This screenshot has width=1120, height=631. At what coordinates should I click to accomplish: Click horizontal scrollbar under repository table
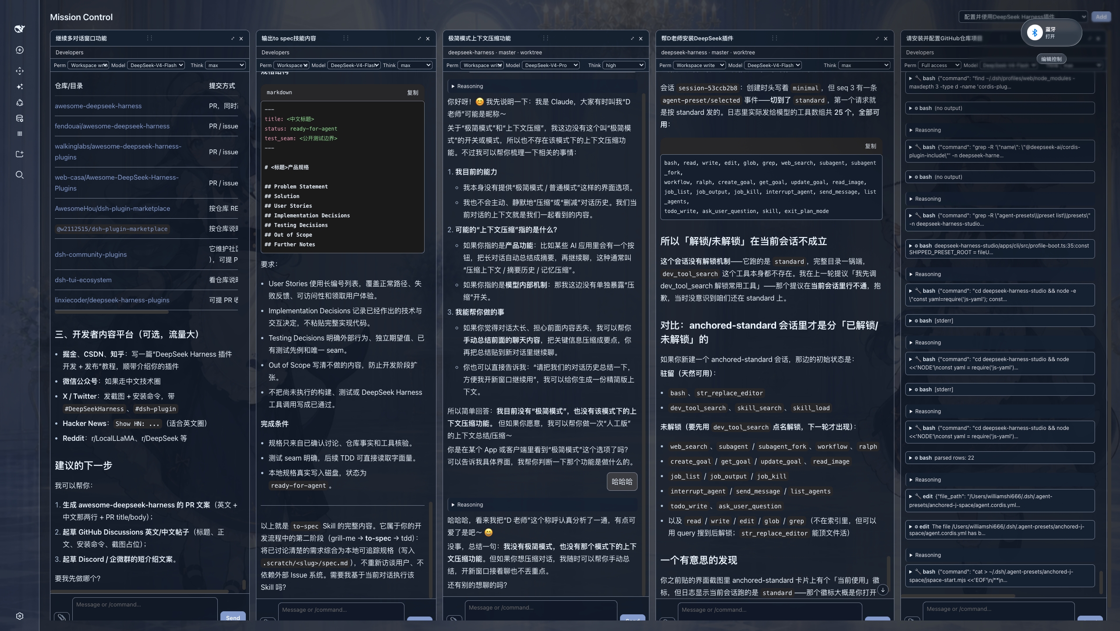pos(112,312)
